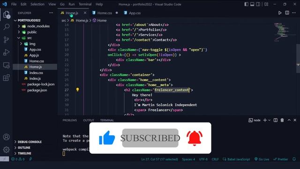
Task: Open editor More Actions ellipsis
Action: (x=294, y=13)
